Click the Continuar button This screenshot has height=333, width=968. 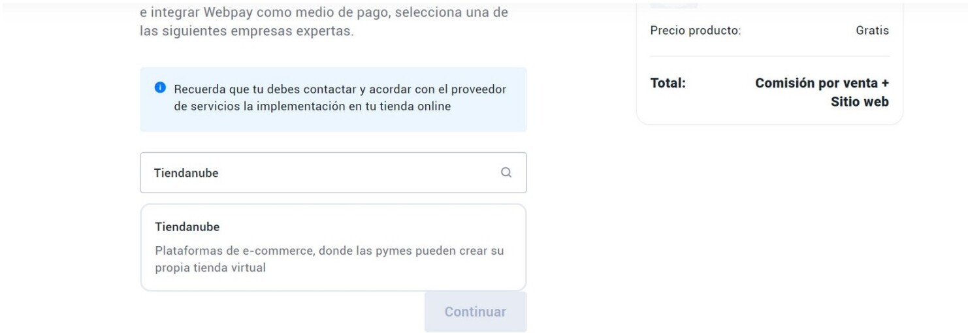click(476, 312)
